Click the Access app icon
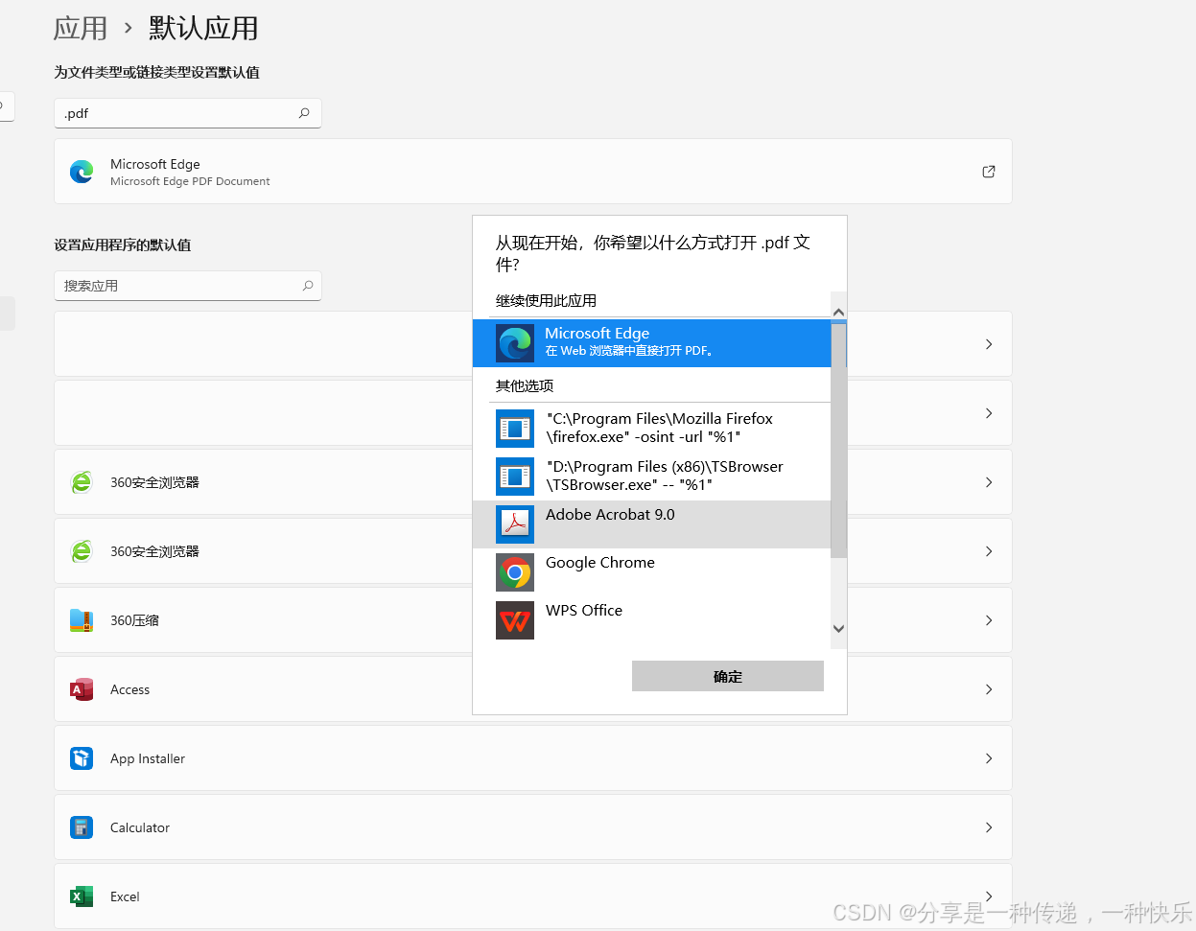Viewport: 1196px width, 931px height. 82,689
